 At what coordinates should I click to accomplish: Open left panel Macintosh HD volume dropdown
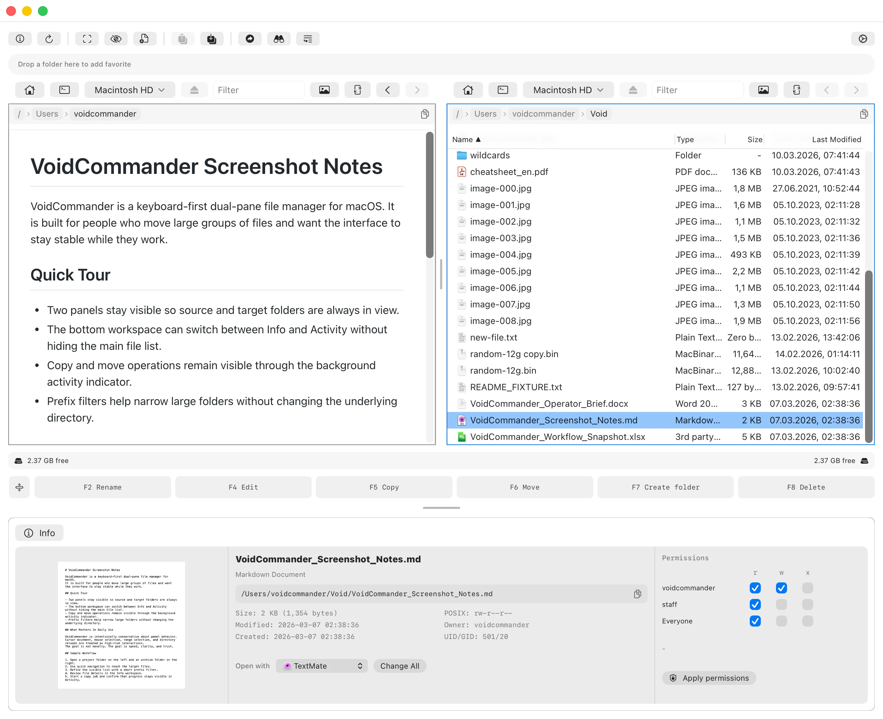[x=130, y=90]
